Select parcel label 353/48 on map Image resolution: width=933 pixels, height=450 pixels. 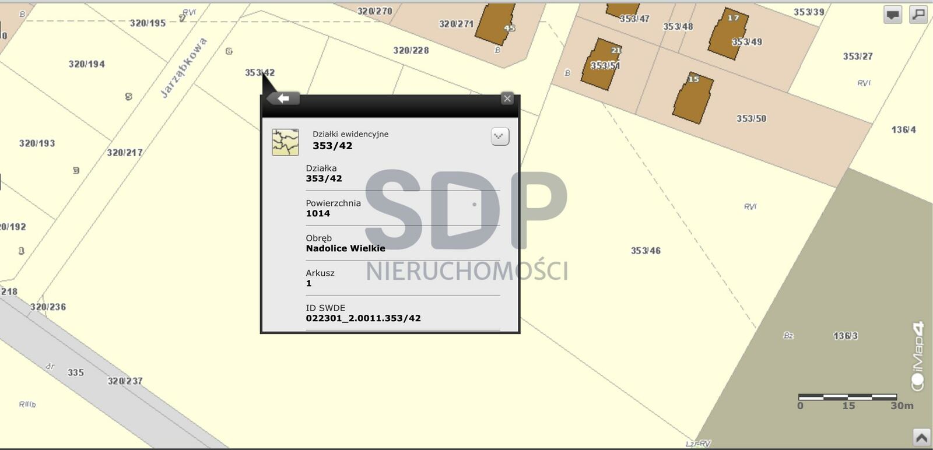click(x=678, y=26)
